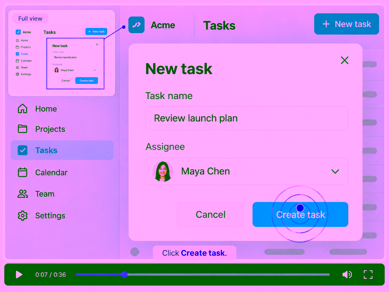The image size is (389, 292).
Task: Mute the video with the speaker icon
Action: coord(347,275)
